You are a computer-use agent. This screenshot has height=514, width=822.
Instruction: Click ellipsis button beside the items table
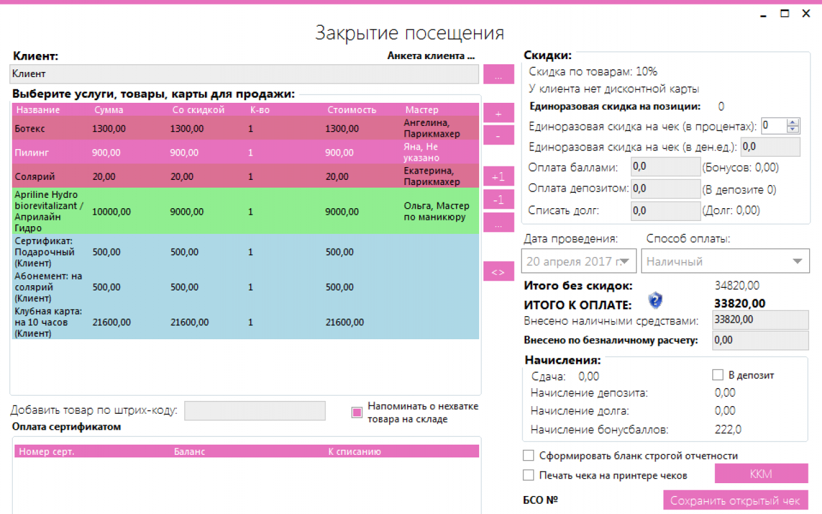click(499, 222)
